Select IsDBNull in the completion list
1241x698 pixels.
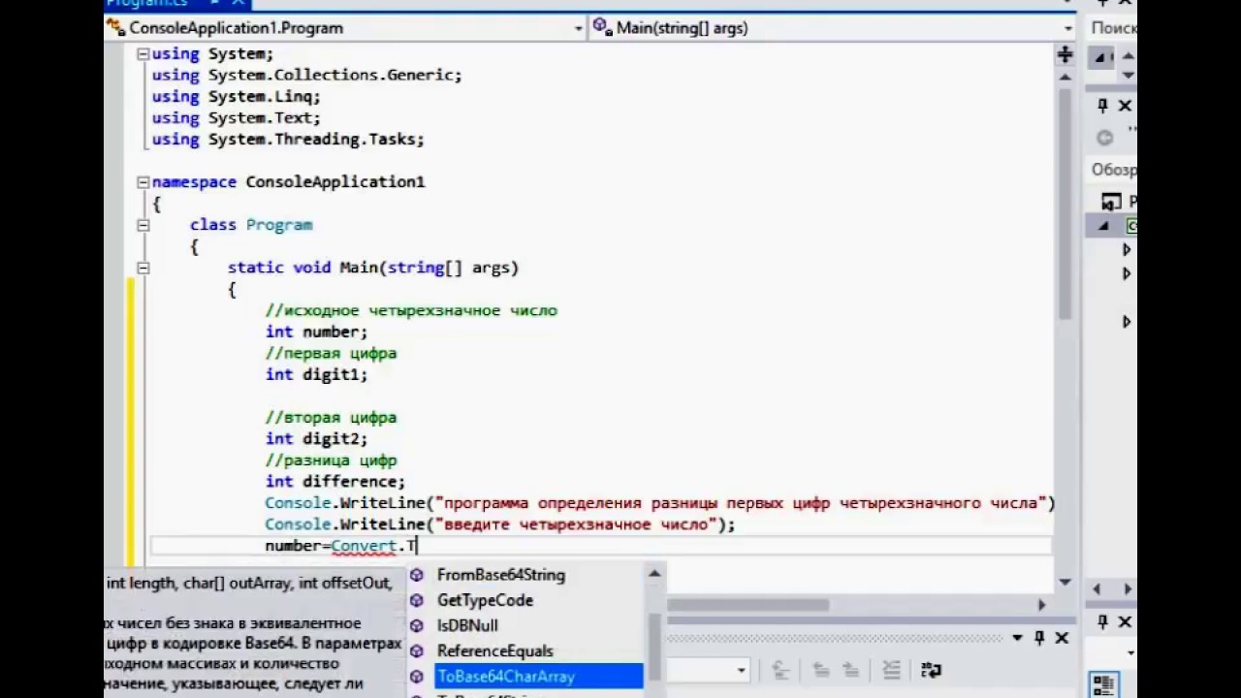[x=467, y=625]
